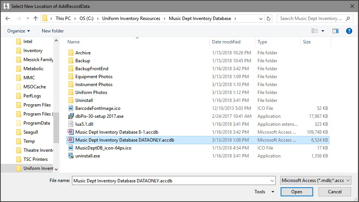
Task: Open the Organize menu
Action: [x=18, y=31]
